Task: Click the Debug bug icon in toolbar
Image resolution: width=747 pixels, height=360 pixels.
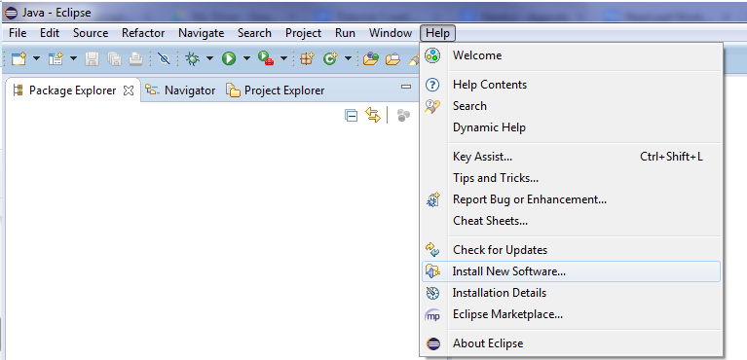Action: [x=193, y=58]
